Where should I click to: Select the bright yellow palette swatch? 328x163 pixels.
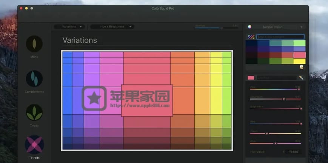click(299, 61)
